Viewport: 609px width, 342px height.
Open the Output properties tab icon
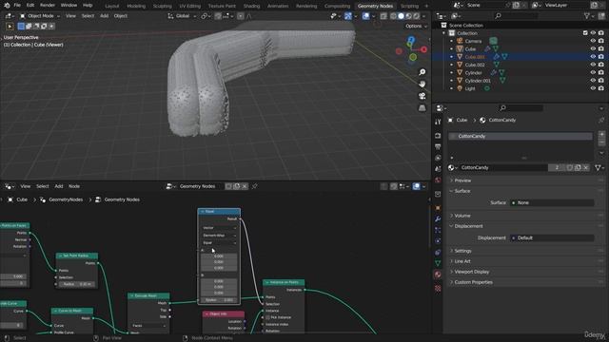[438, 147]
